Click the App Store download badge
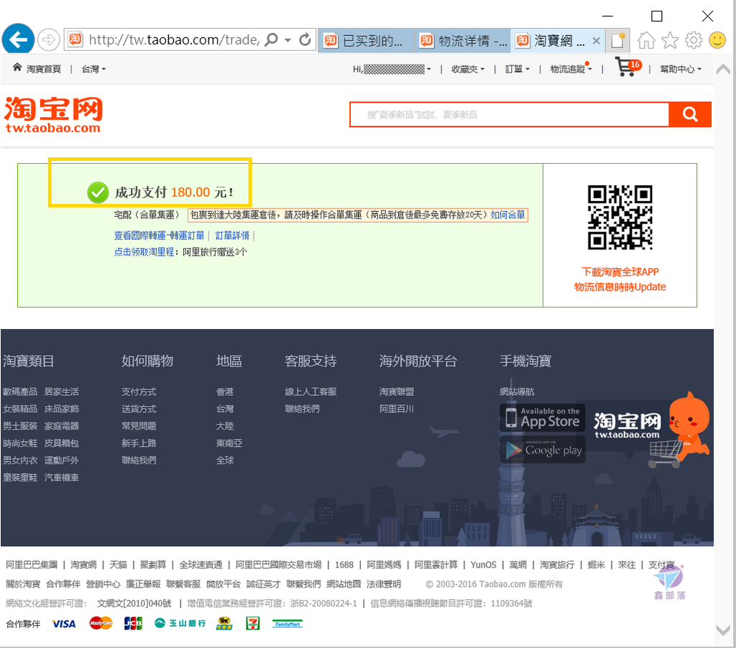 point(543,417)
